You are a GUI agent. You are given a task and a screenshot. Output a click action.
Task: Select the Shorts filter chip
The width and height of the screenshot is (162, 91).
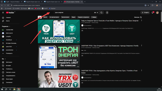45,17
